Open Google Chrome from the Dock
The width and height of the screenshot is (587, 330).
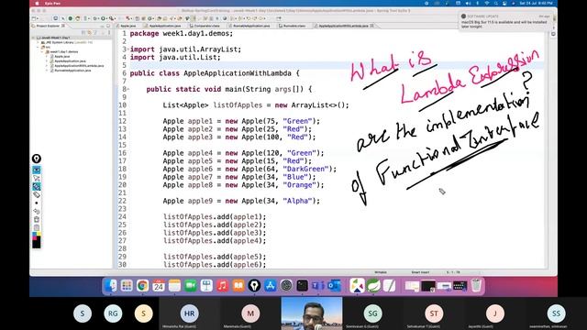[x=143, y=286]
